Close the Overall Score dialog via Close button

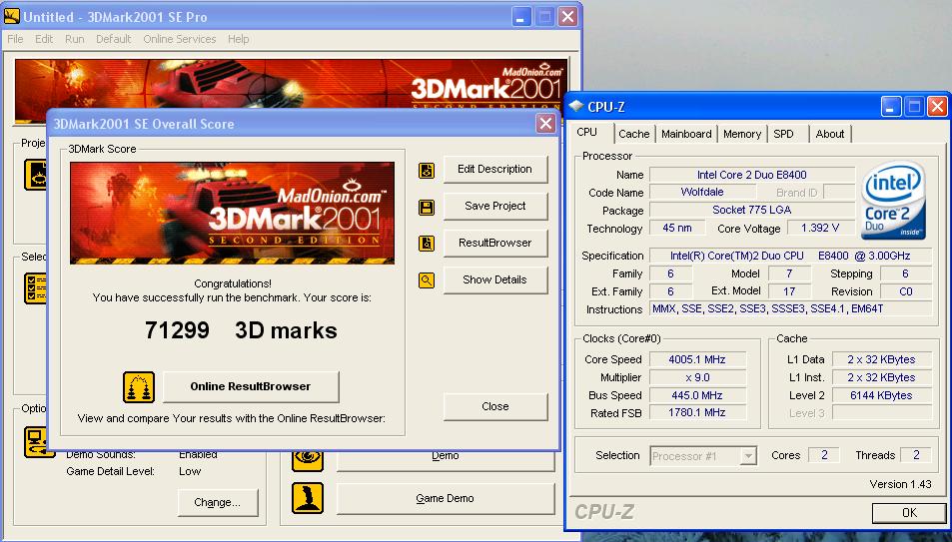(494, 406)
